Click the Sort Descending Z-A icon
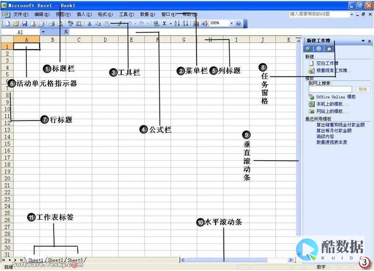 (x=186, y=23)
